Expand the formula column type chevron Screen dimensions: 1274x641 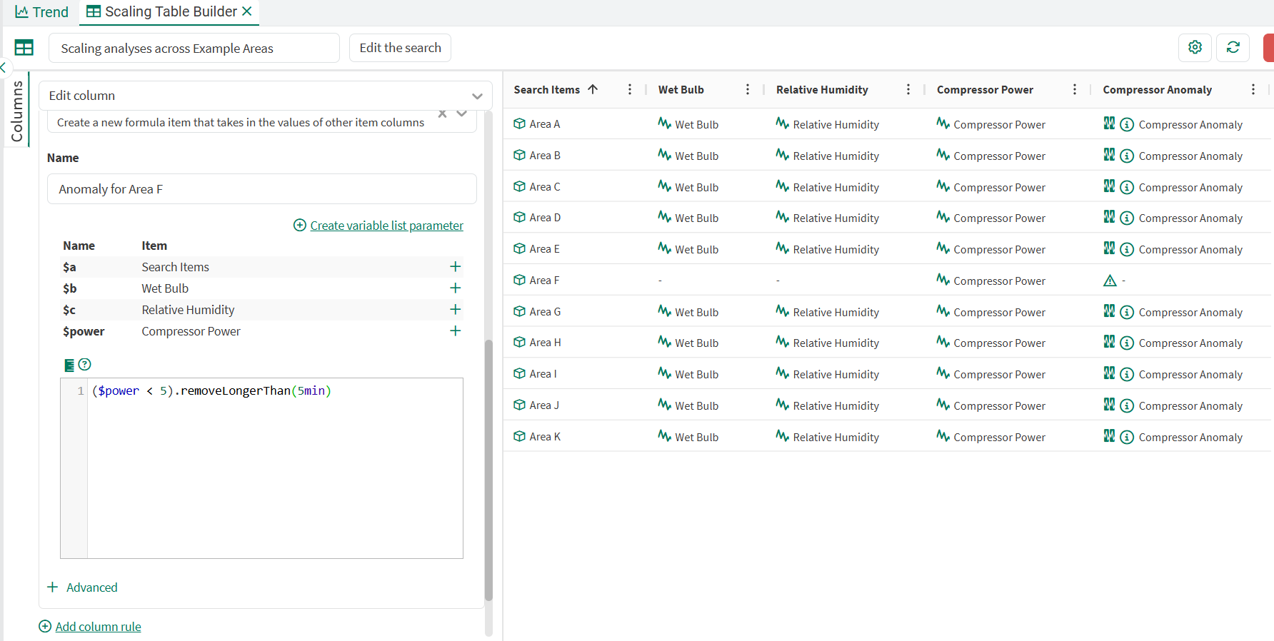click(x=462, y=114)
